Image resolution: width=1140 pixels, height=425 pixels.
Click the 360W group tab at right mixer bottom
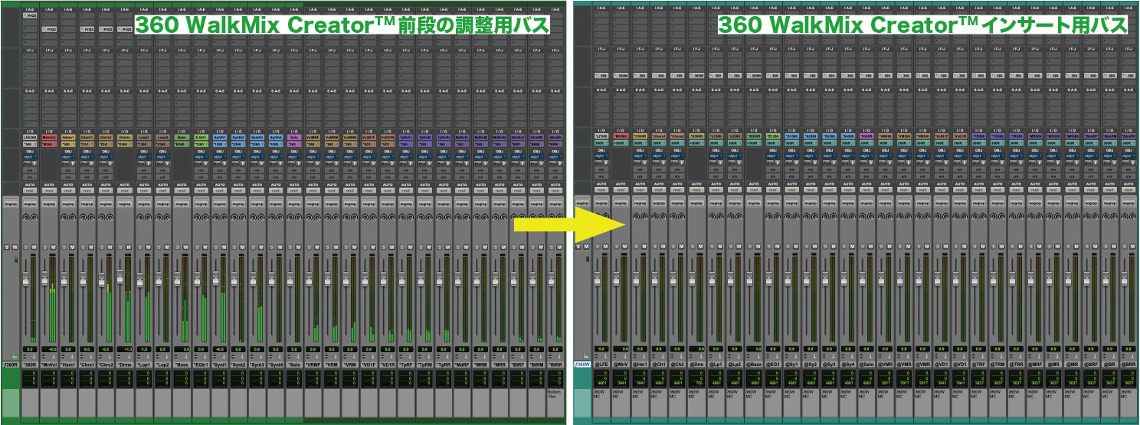(x=582, y=365)
